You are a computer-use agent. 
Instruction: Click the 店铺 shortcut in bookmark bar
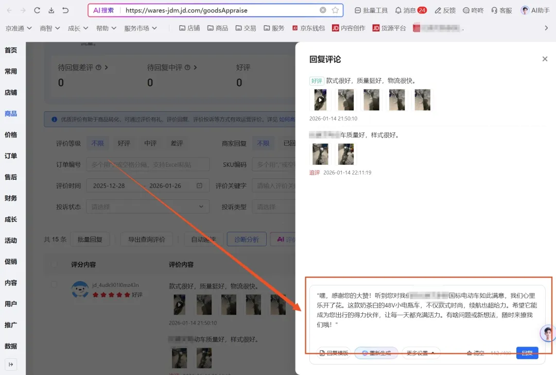pos(189,28)
